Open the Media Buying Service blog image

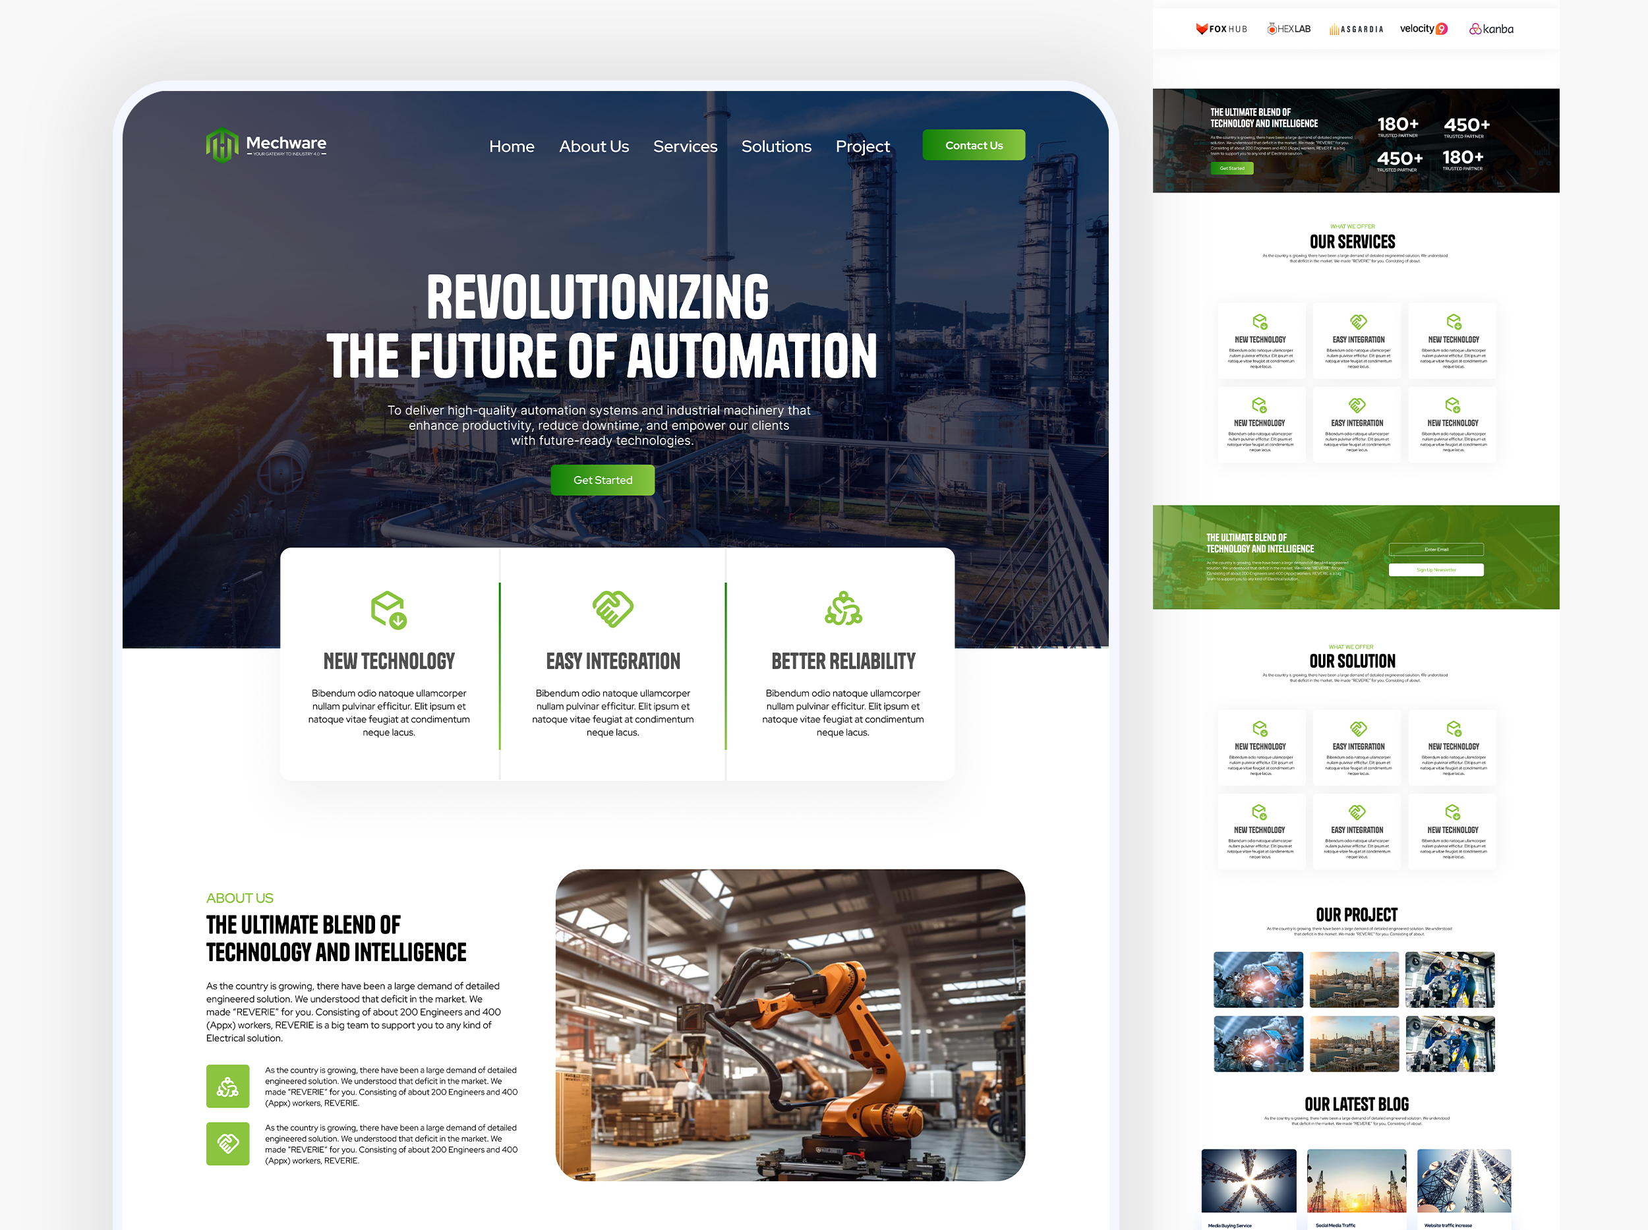[1249, 1180]
